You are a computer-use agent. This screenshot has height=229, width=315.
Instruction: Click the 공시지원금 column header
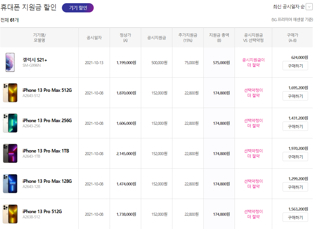[x=156, y=38]
